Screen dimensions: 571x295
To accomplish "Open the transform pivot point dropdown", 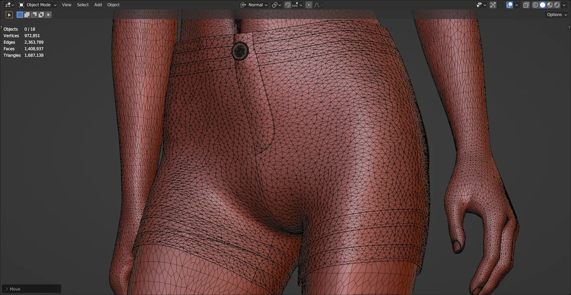I will (x=276, y=5).
